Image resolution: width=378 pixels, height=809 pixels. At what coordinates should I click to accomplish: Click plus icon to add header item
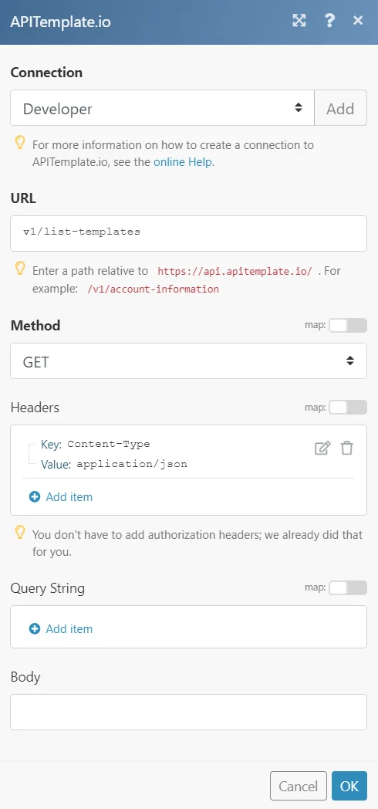(x=35, y=497)
